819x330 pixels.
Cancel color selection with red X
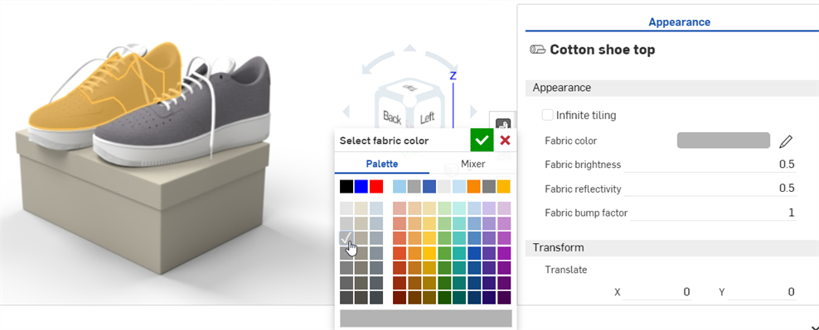[x=505, y=141]
